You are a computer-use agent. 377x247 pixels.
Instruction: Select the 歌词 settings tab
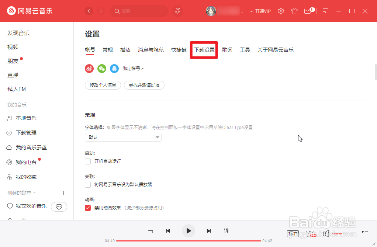coord(227,50)
